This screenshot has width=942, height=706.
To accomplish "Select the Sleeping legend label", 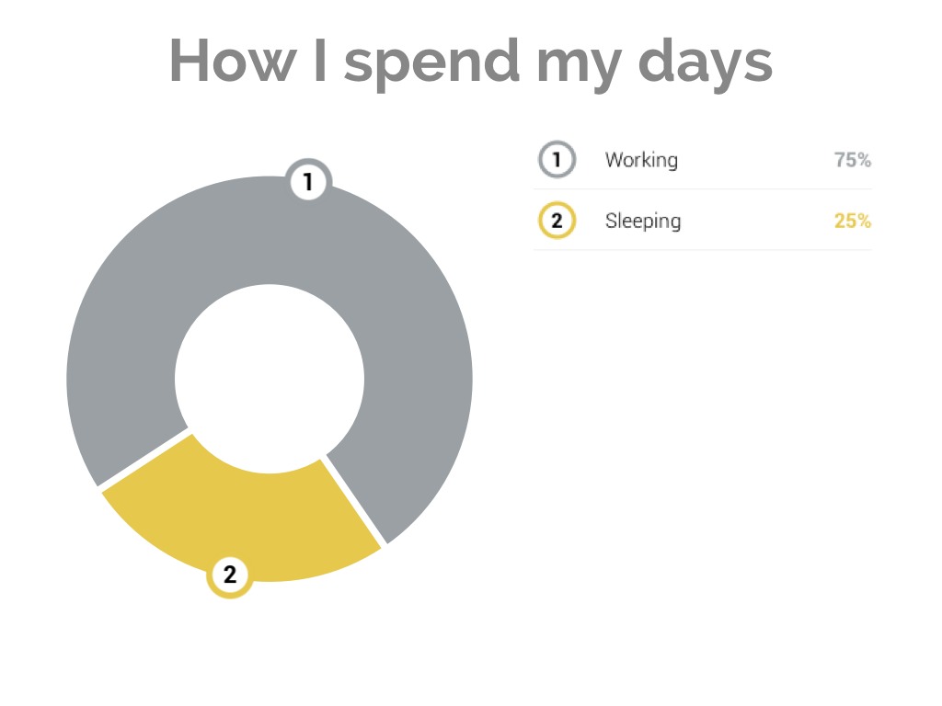I will click(643, 221).
